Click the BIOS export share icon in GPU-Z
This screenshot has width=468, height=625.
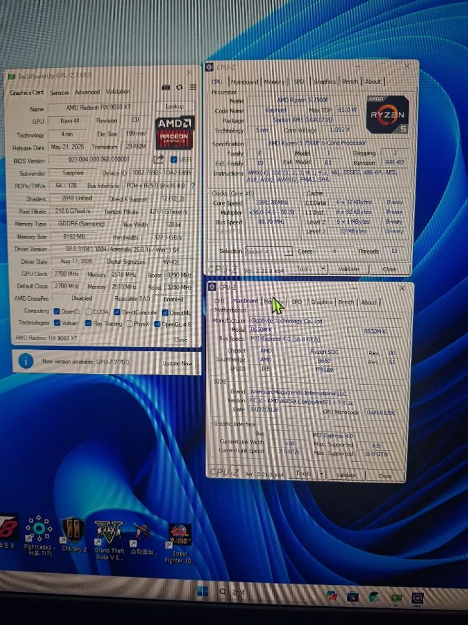point(158,160)
